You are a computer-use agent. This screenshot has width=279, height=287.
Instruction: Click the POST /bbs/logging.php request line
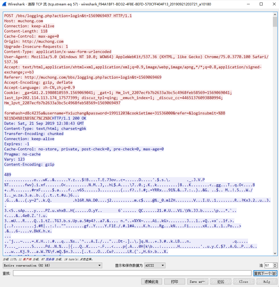click(x=68, y=16)
